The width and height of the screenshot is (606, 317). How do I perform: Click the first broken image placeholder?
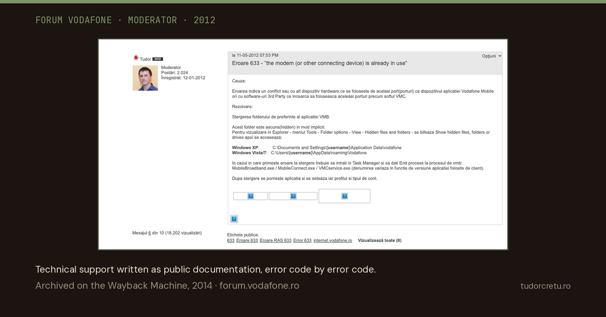click(x=250, y=196)
